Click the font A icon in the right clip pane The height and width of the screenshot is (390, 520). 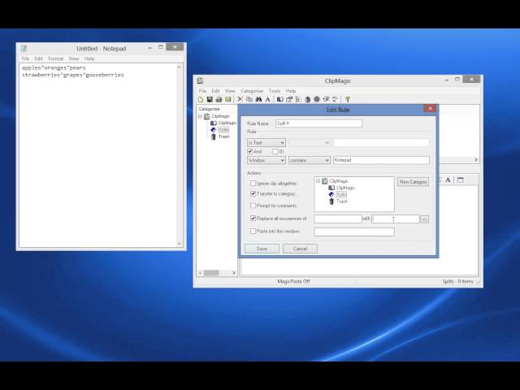click(x=448, y=180)
